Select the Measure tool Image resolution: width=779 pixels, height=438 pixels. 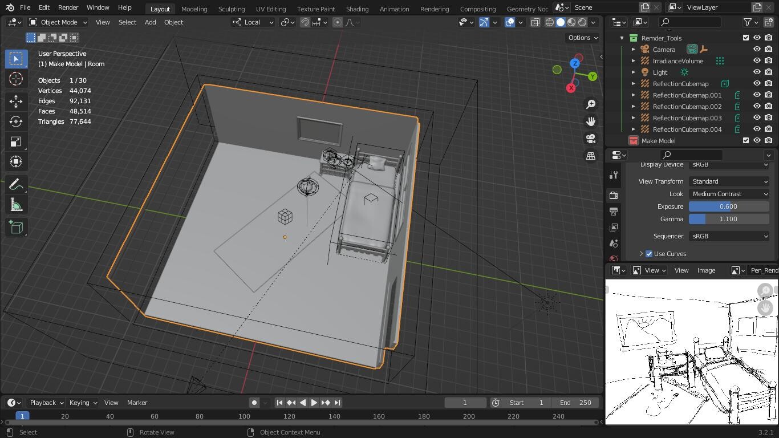(16, 205)
